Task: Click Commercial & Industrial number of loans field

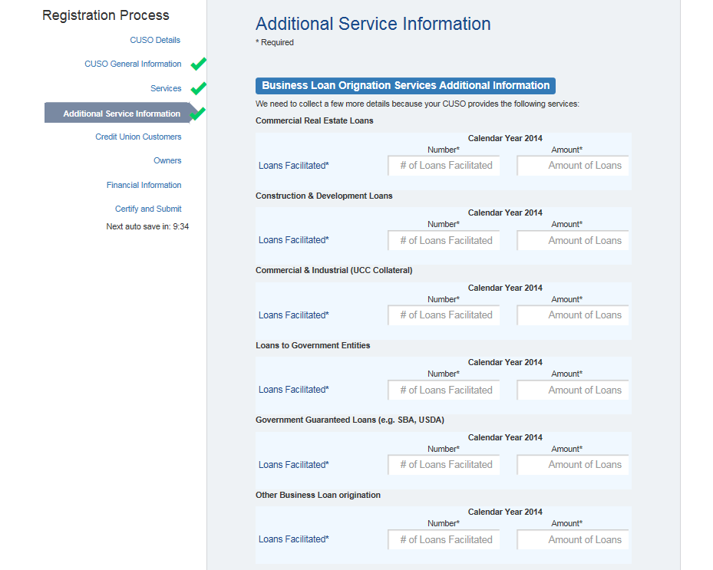Action: [x=444, y=315]
